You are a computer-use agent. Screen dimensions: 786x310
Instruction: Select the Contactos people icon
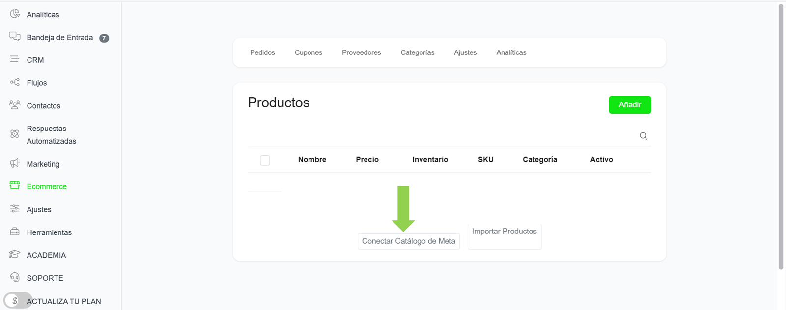click(15, 105)
